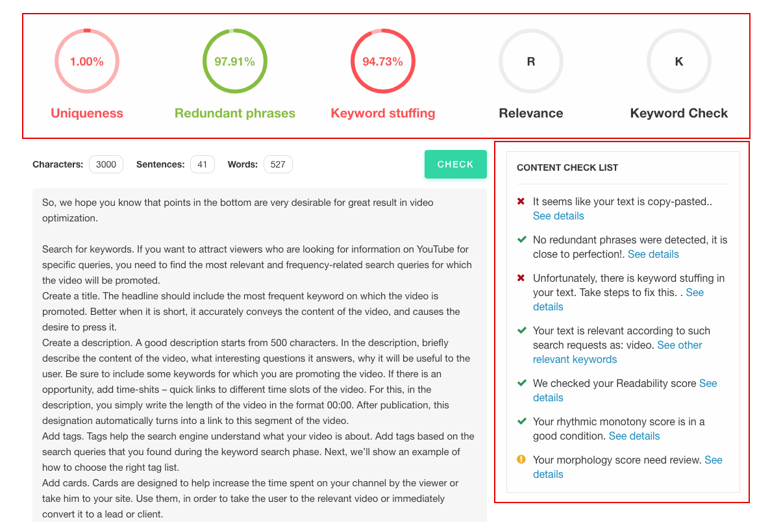Click orange warning icon beside morphology score
This screenshot has height=522, width=770.
click(521, 460)
